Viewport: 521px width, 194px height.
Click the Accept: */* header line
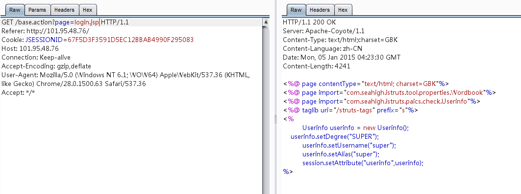[x=18, y=93]
